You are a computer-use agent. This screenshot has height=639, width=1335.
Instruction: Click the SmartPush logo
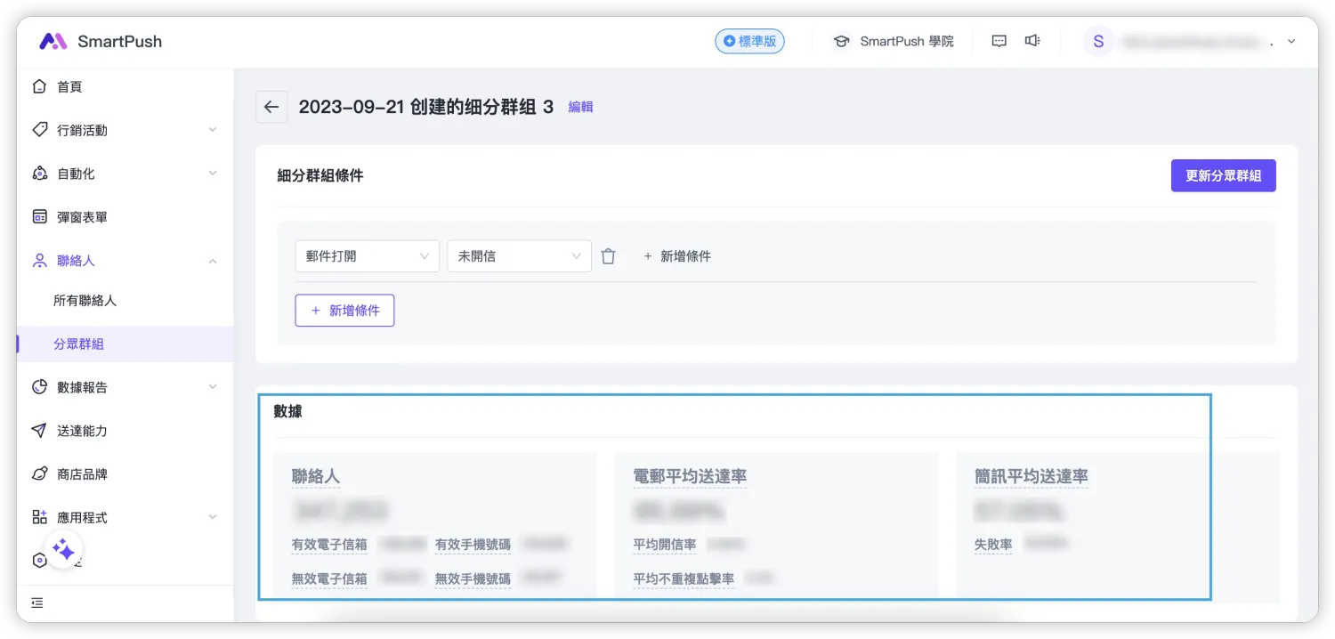coord(101,41)
